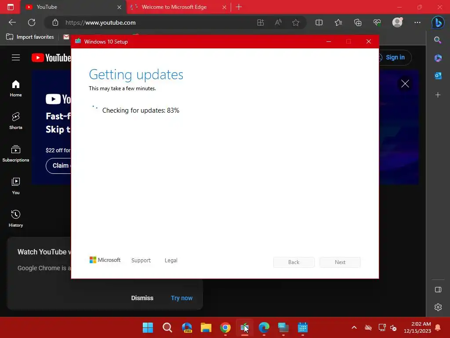
Task: Go to YouTube Home in sidebar
Action: (16, 88)
